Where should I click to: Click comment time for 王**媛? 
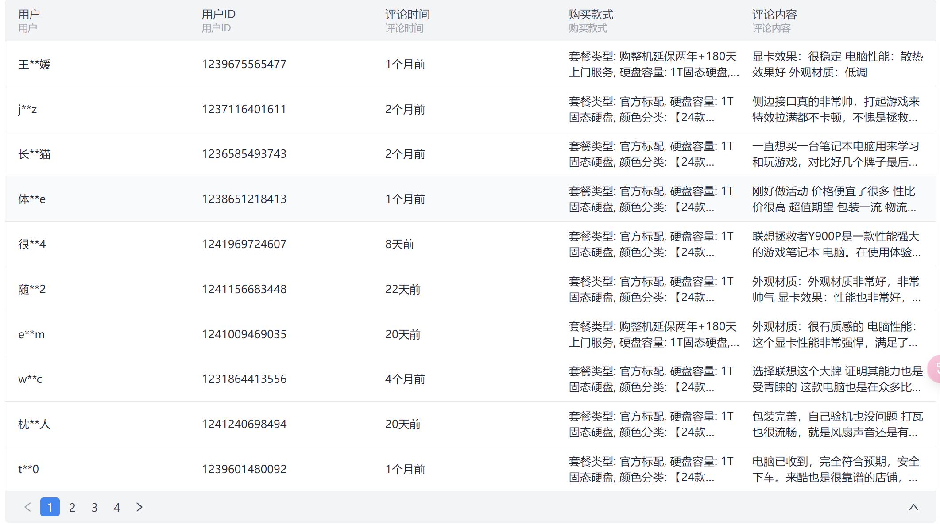[405, 64]
